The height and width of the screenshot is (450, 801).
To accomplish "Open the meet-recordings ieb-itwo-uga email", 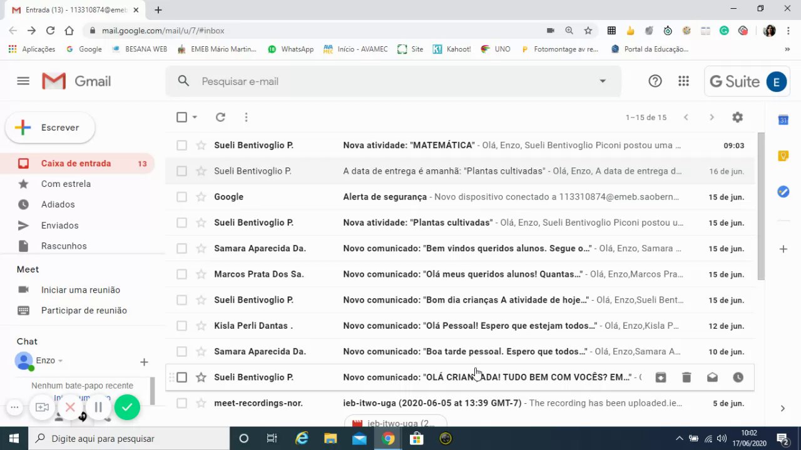I will (460, 403).
